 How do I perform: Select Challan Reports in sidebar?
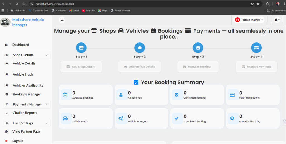click(25, 113)
